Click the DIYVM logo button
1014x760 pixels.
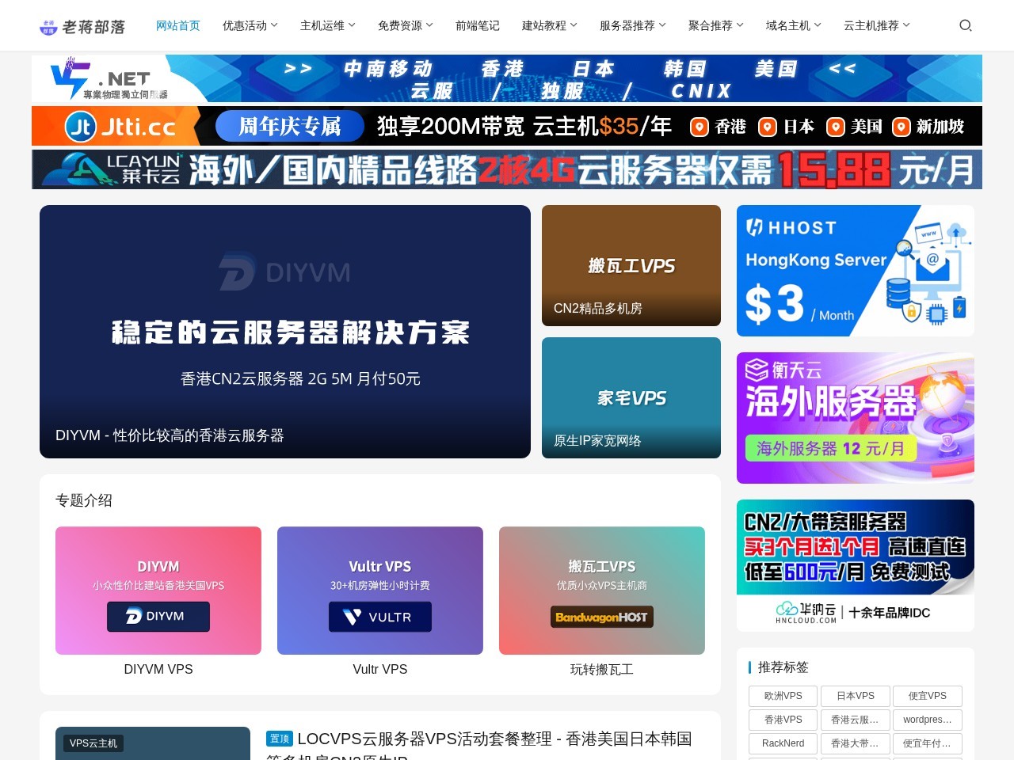(158, 617)
